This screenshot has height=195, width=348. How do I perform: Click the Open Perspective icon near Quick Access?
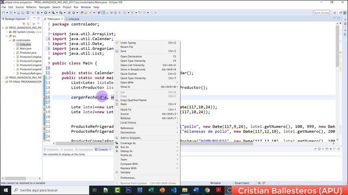tap(335, 13)
